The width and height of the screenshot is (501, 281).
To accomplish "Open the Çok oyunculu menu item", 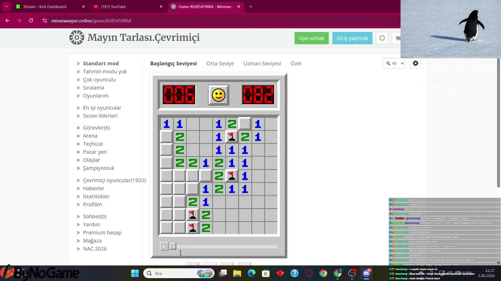I will click(99, 80).
